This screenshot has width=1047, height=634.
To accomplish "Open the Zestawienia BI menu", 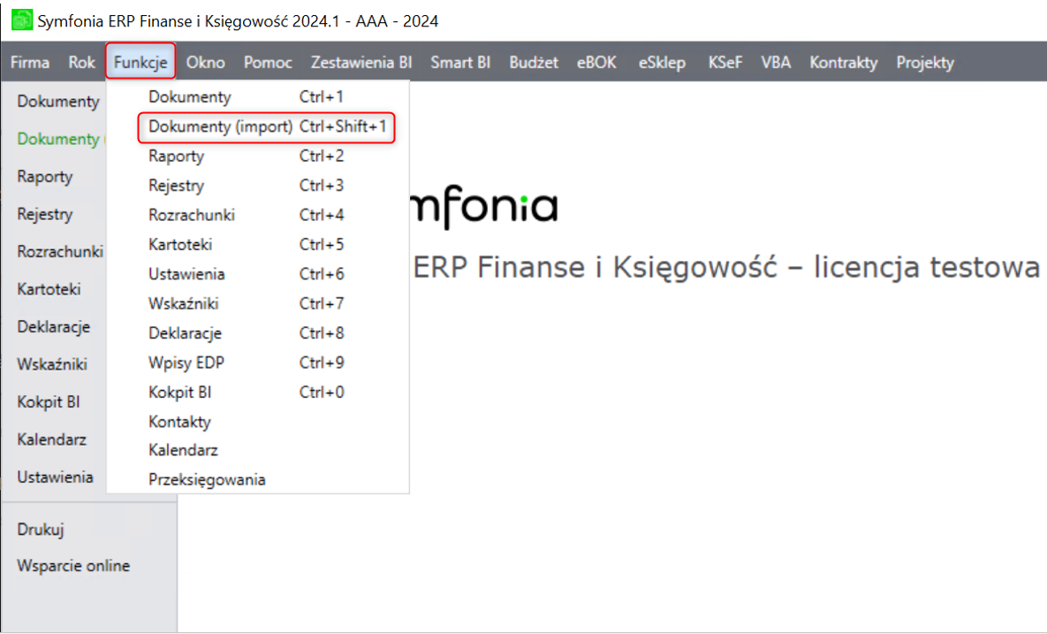I will tap(361, 62).
